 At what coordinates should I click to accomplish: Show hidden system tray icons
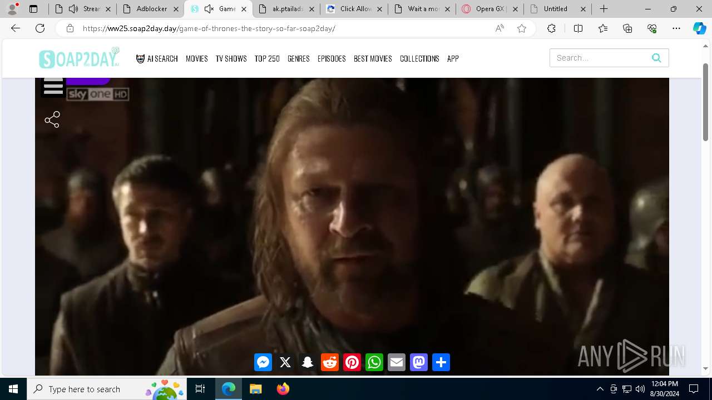tap(600, 389)
